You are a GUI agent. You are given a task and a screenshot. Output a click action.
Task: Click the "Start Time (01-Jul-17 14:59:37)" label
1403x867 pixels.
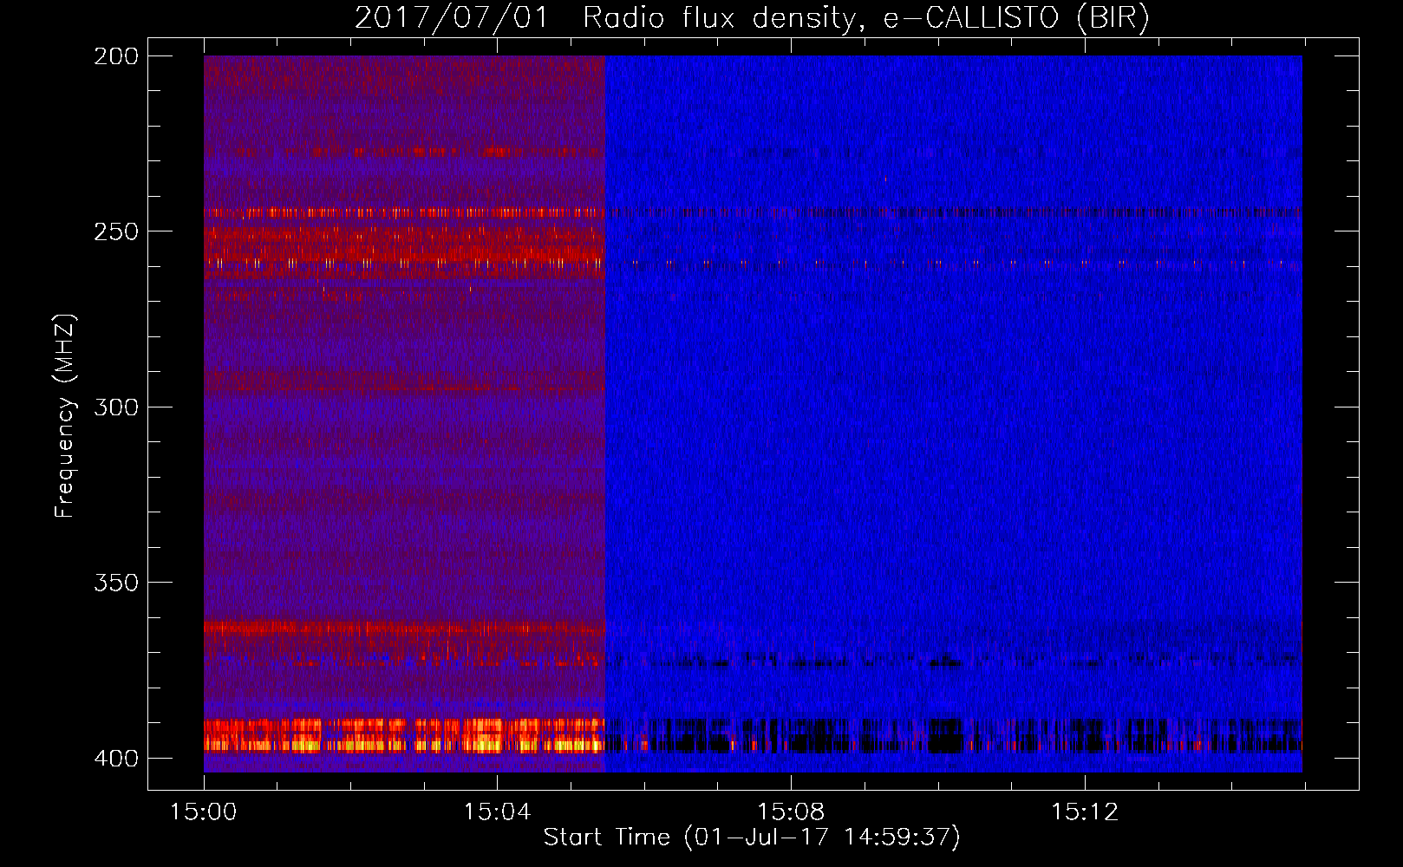(x=752, y=838)
